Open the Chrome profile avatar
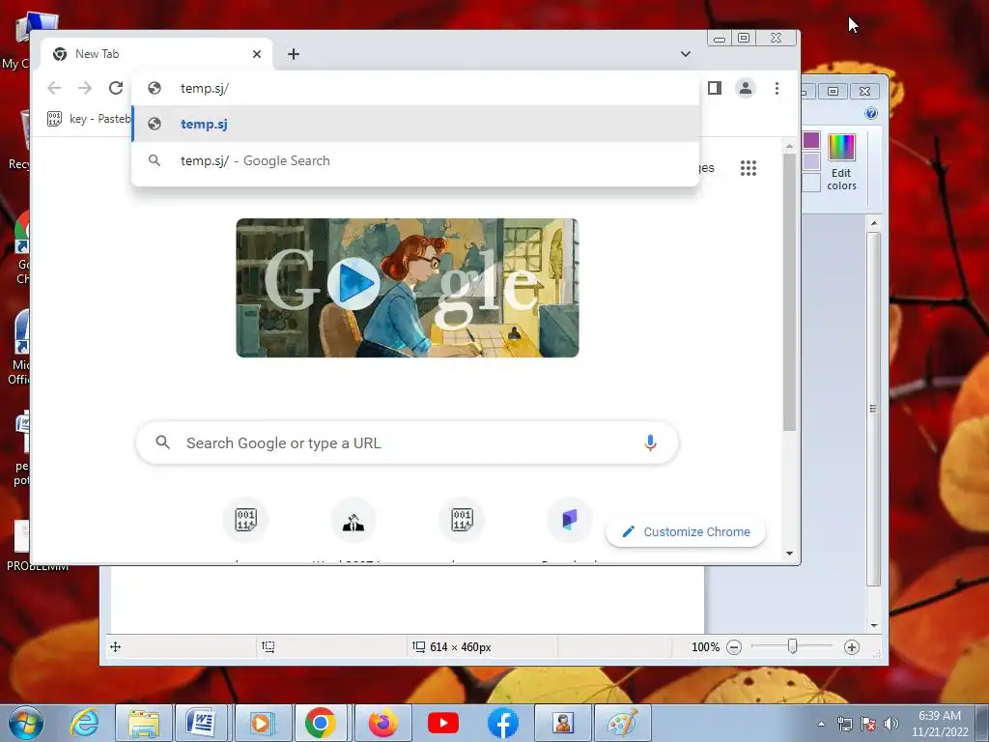 (x=746, y=88)
